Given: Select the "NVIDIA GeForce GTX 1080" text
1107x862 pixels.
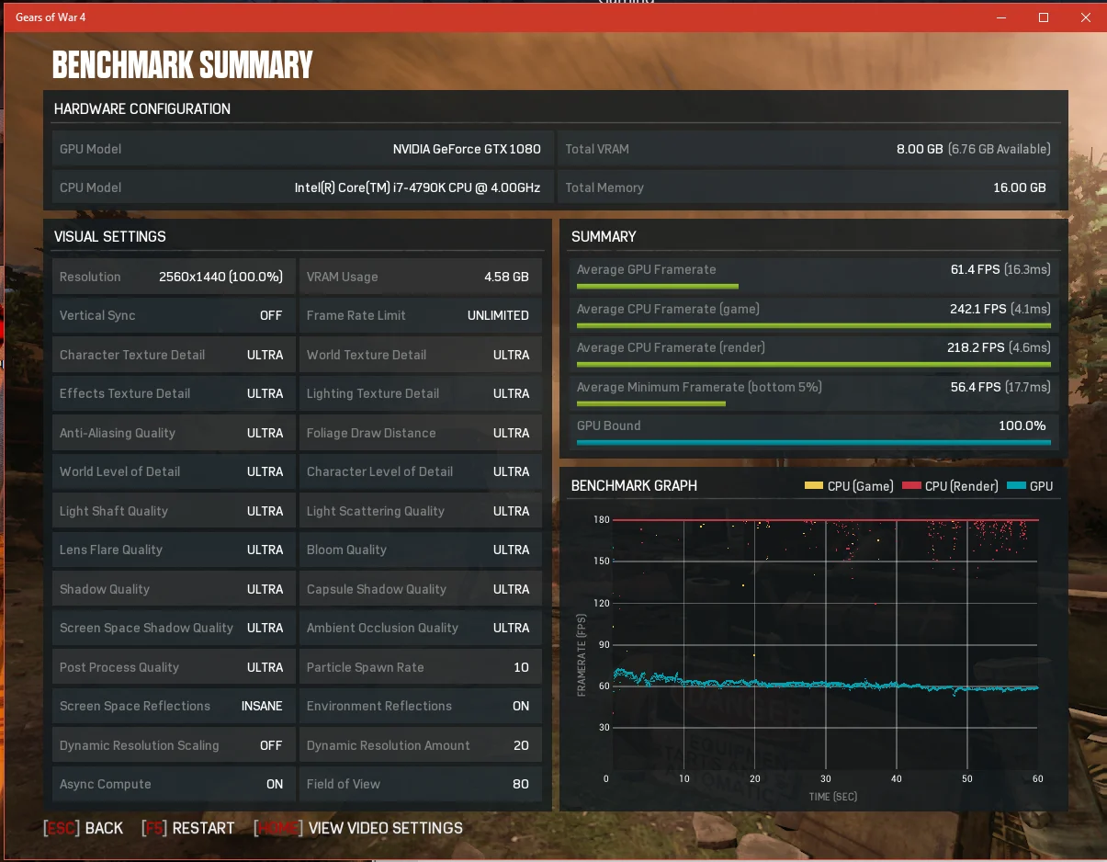Looking at the screenshot, I should 467,149.
